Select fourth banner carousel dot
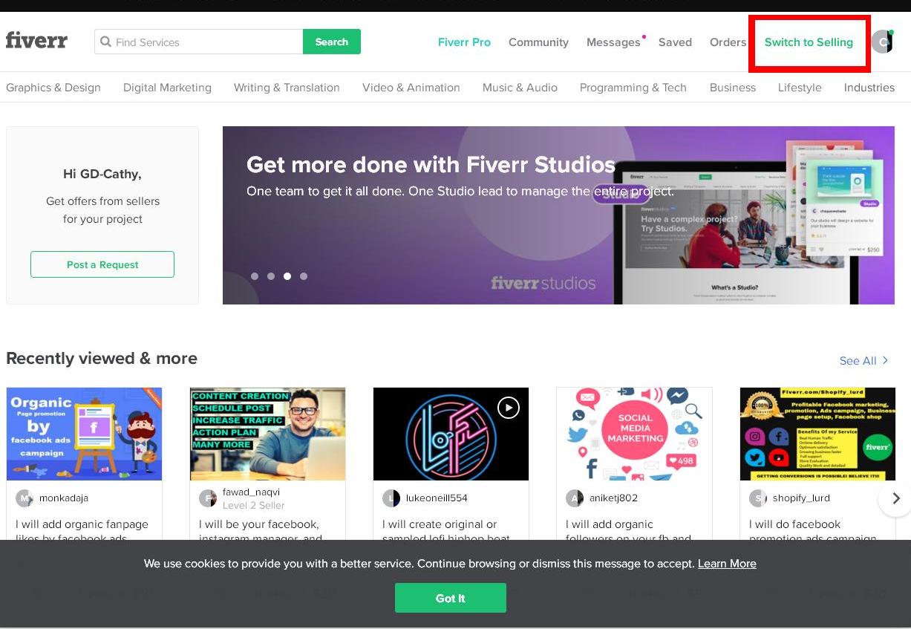The image size is (911, 629). tap(304, 276)
